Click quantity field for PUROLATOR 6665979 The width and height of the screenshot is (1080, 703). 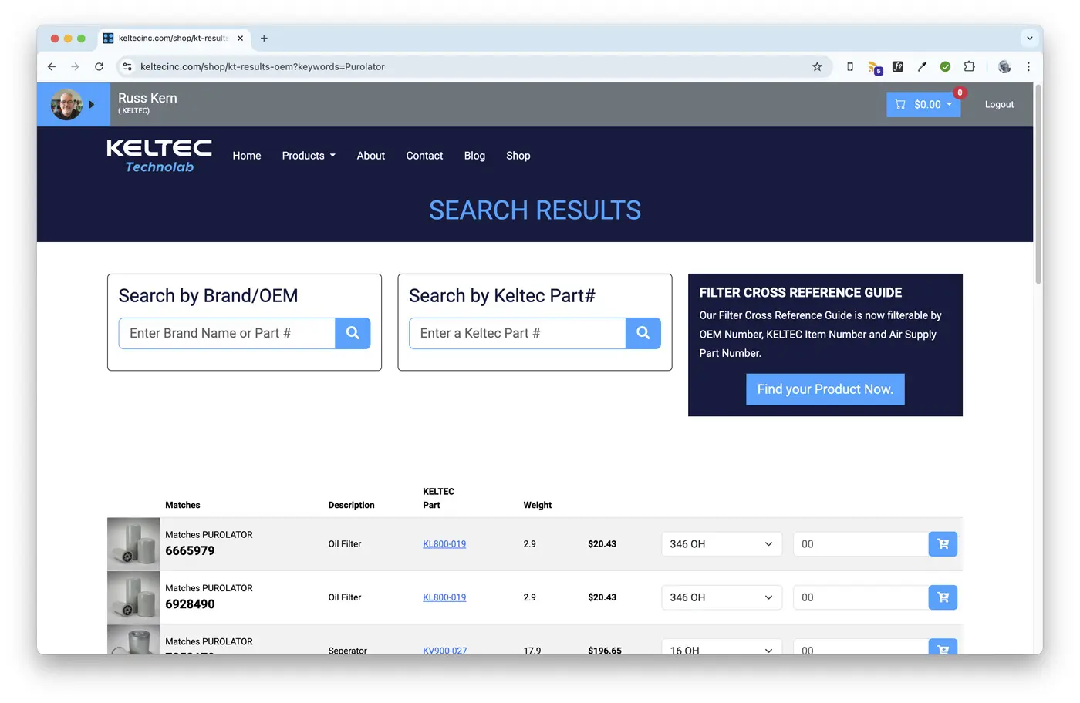click(x=860, y=544)
